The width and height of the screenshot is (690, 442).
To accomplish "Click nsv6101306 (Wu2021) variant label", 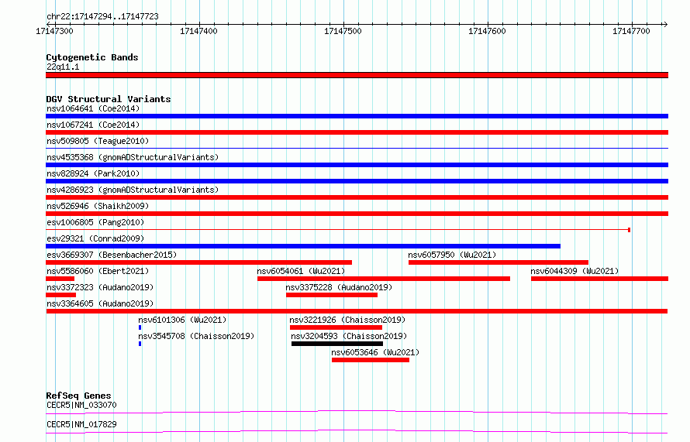I will click(182, 320).
